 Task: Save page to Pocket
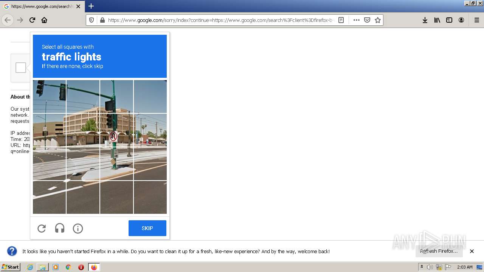pyautogui.click(x=367, y=20)
